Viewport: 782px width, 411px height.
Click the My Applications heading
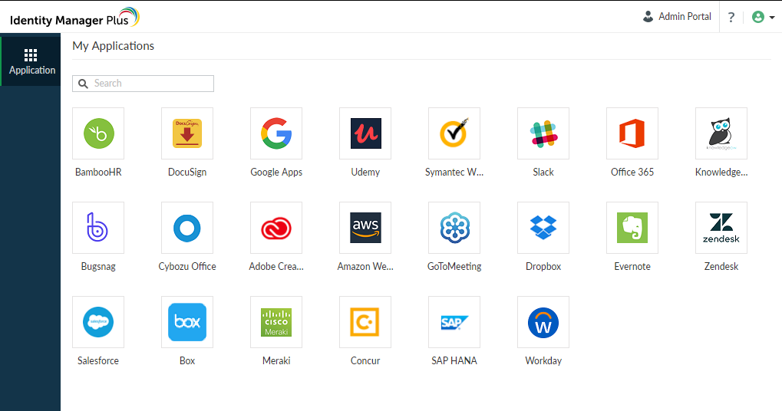pyautogui.click(x=114, y=46)
